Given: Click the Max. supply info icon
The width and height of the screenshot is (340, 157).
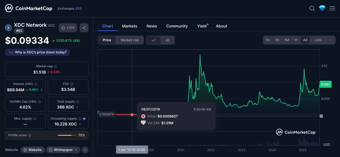Looking at the screenshot, I should click(35, 119).
